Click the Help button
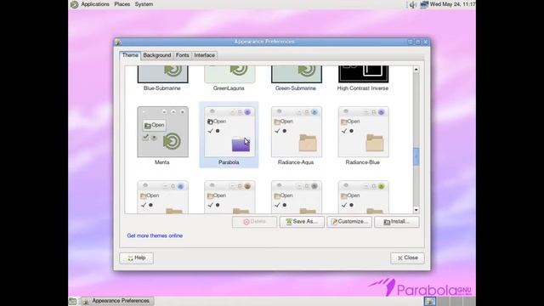 tap(136, 258)
